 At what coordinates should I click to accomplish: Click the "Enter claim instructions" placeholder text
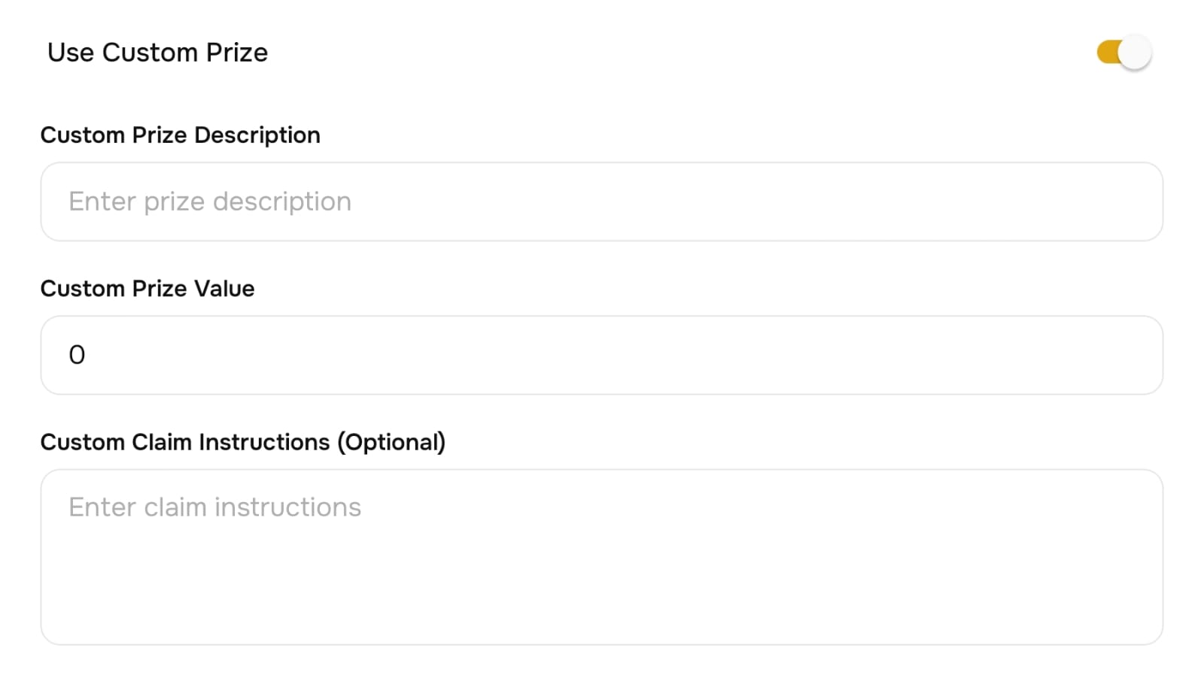tap(214, 507)
